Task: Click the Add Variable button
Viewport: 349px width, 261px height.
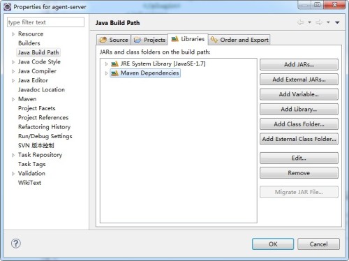Action: coord(299,94)
